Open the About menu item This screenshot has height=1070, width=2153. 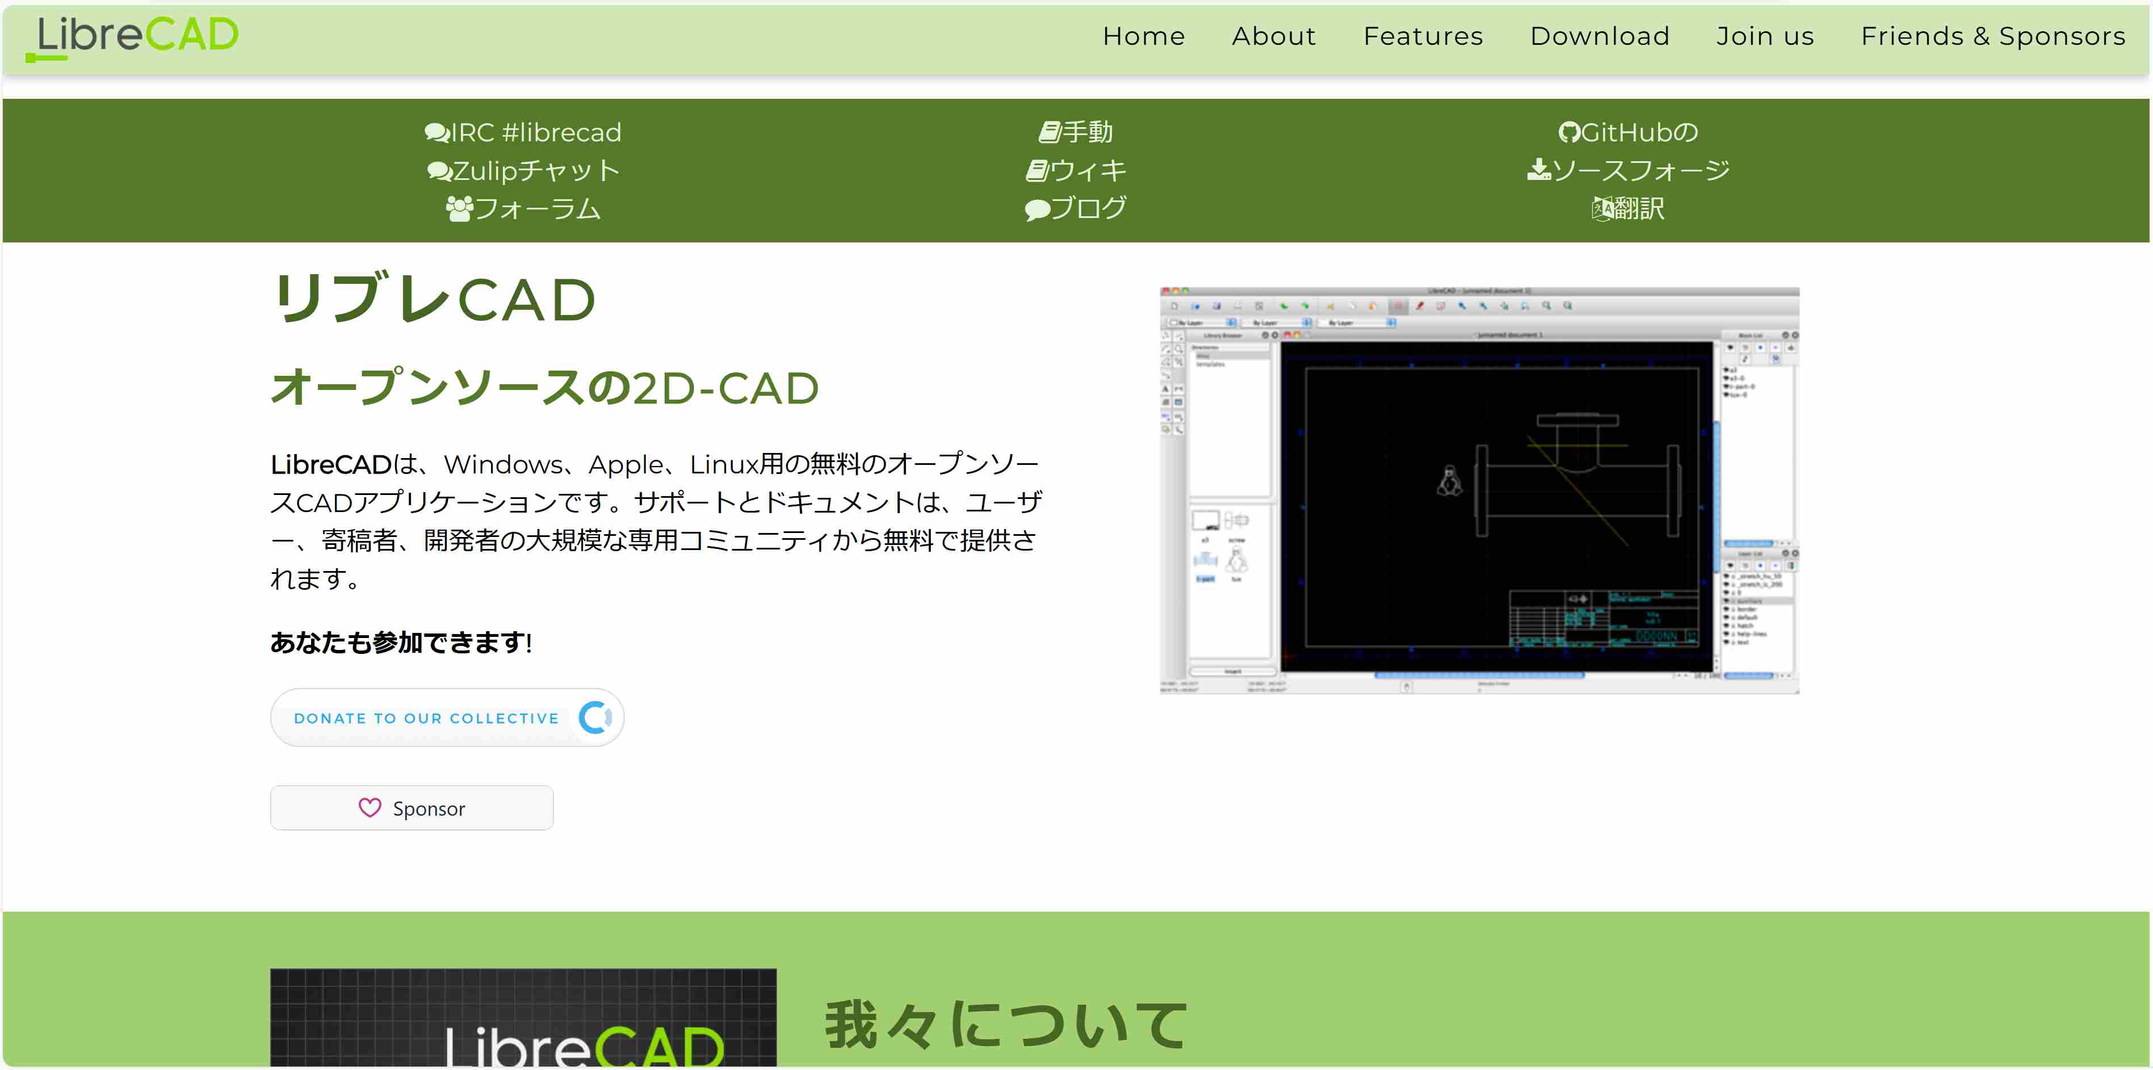tap(1274, 36)
